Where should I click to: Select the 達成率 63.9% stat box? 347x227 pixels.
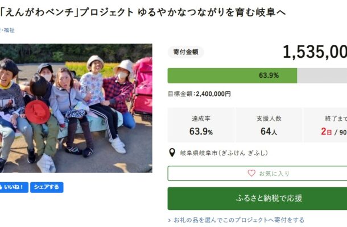[x=202, y=125]
